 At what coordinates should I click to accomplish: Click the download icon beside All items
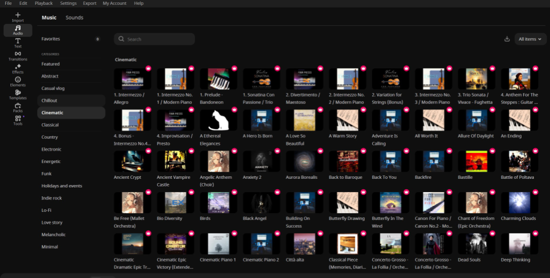tap(507, 39)
